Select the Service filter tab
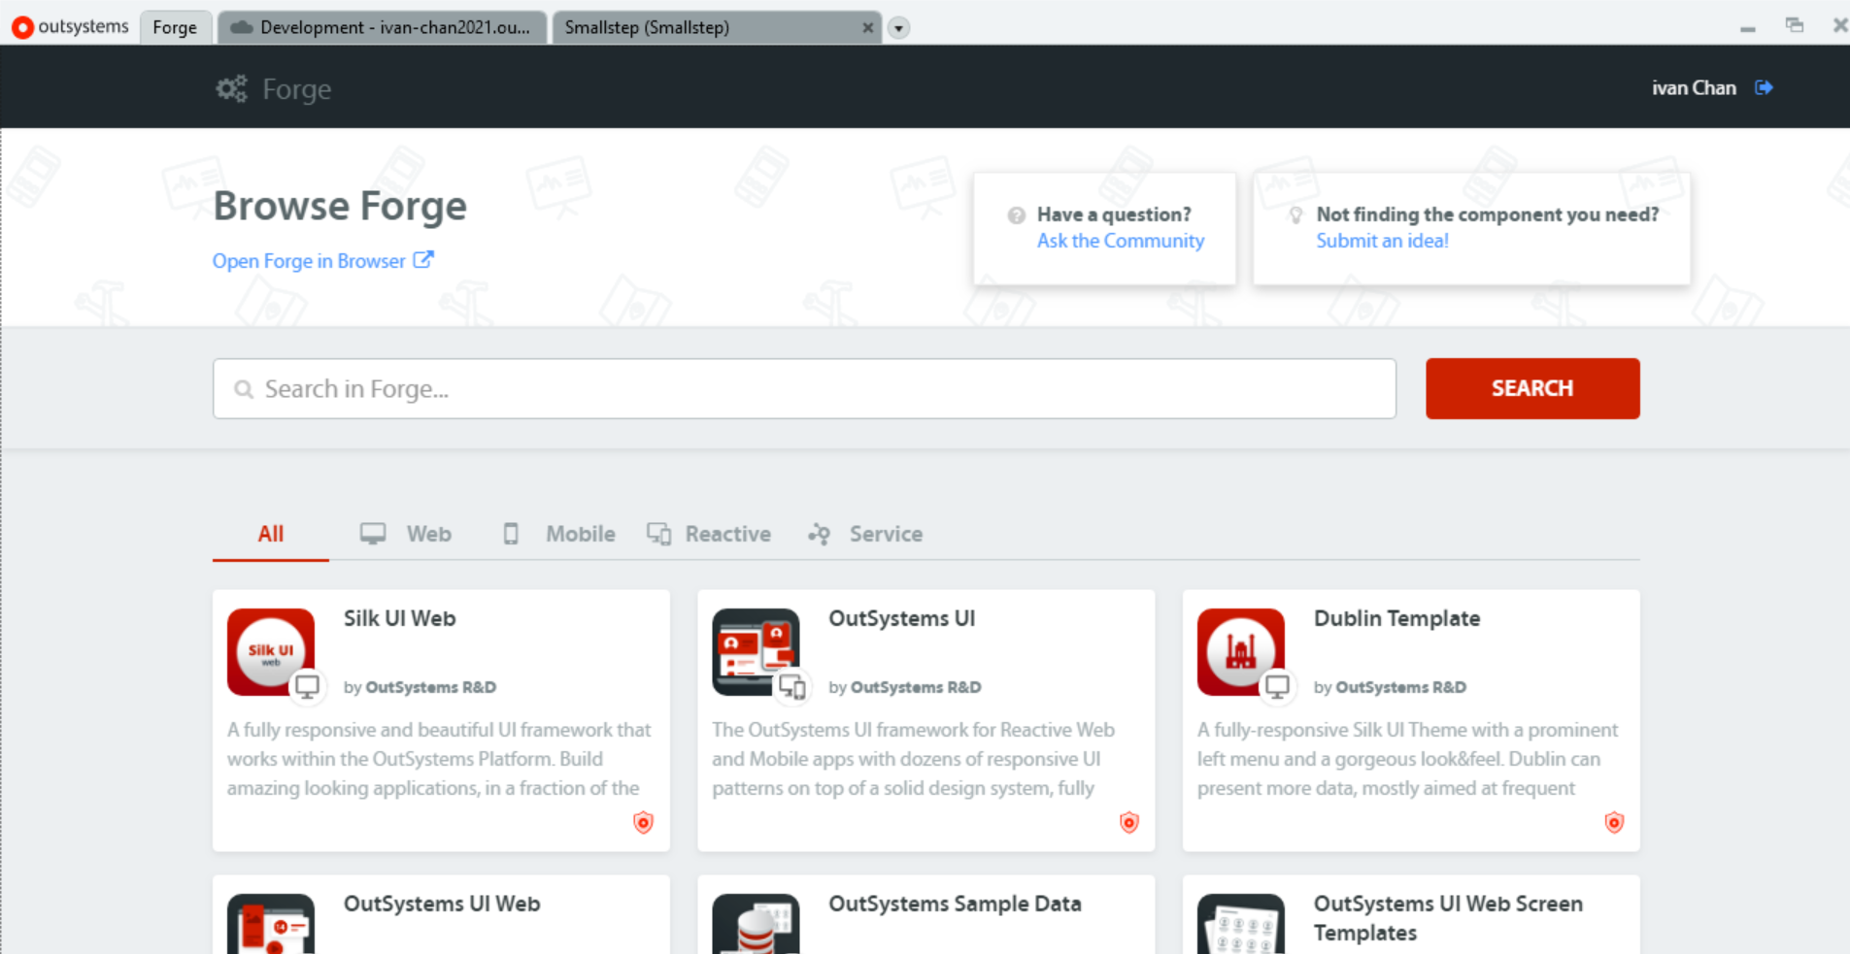This screenshot has width=1850, height=954. [x=865, y=534]
